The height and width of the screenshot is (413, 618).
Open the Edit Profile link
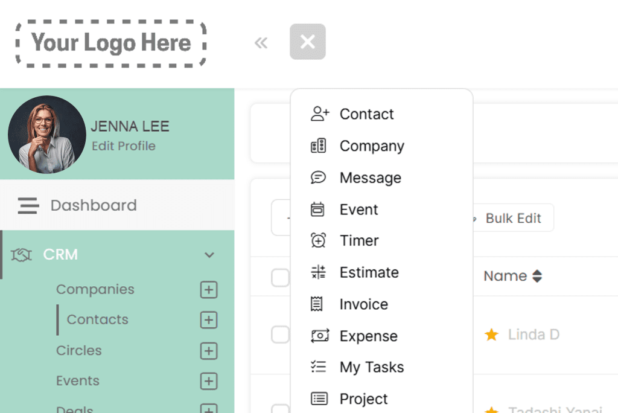123,146
